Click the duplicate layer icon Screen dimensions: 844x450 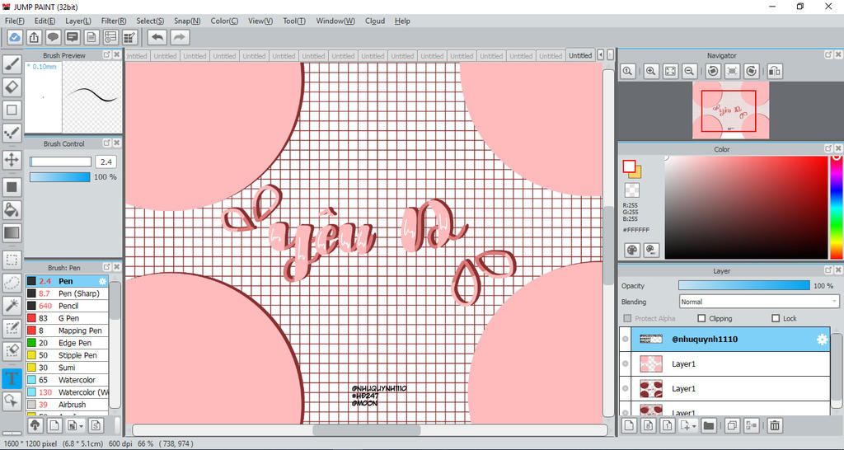tap(732, 425)
